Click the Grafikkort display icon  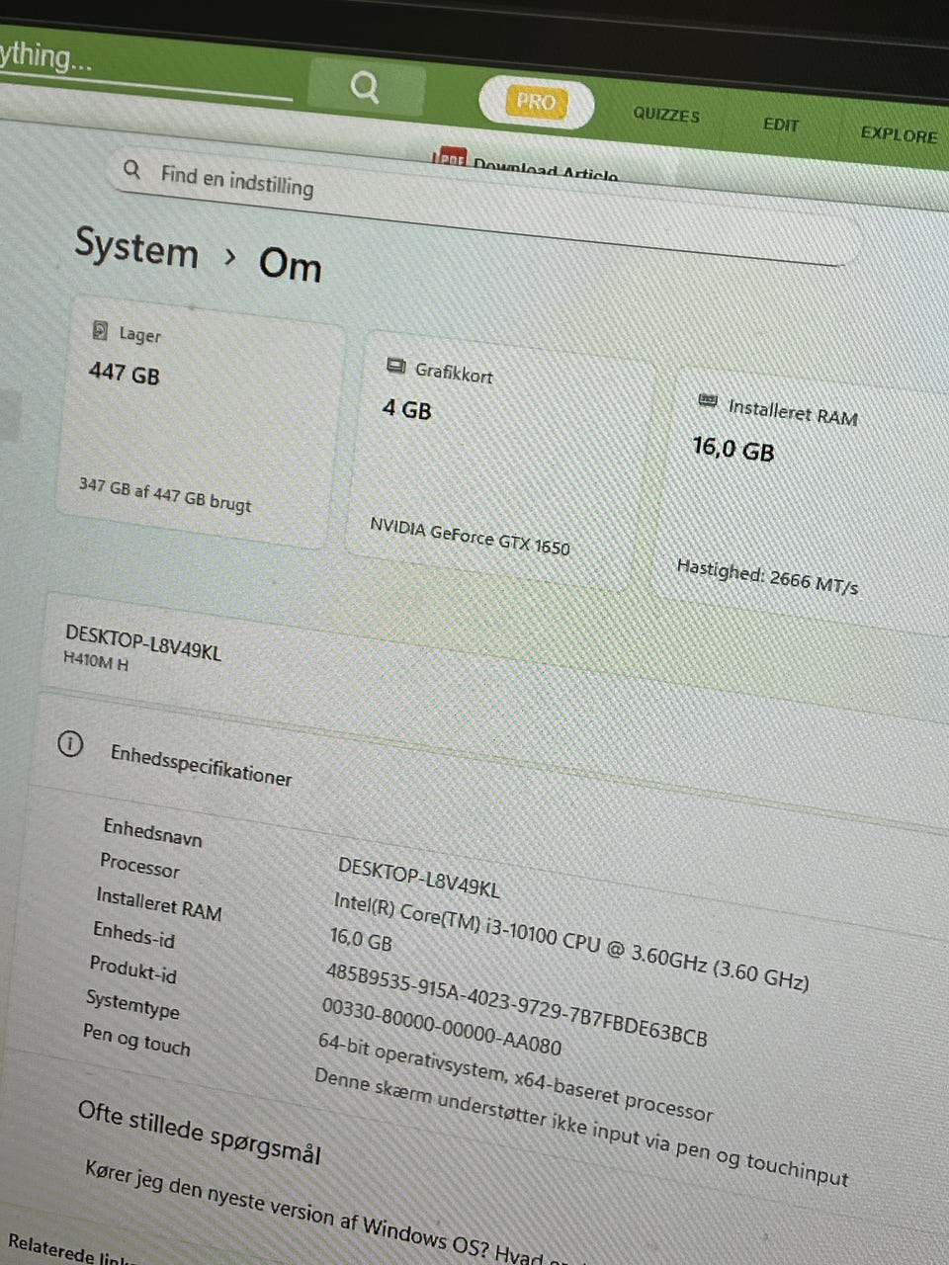tap(395, 367)
